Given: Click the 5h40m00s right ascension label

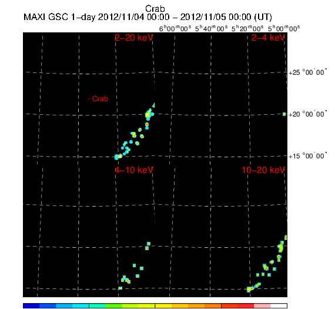Looking at the screenshot, I should point(212,28).
